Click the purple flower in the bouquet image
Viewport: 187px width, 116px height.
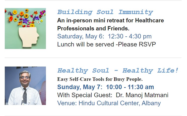(x=26, y=21)
